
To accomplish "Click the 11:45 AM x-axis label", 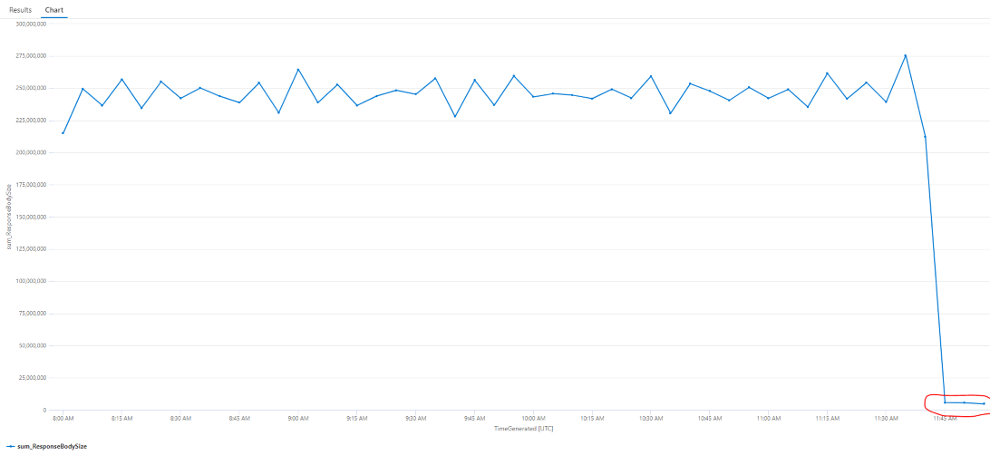I will tap(944, 418).
